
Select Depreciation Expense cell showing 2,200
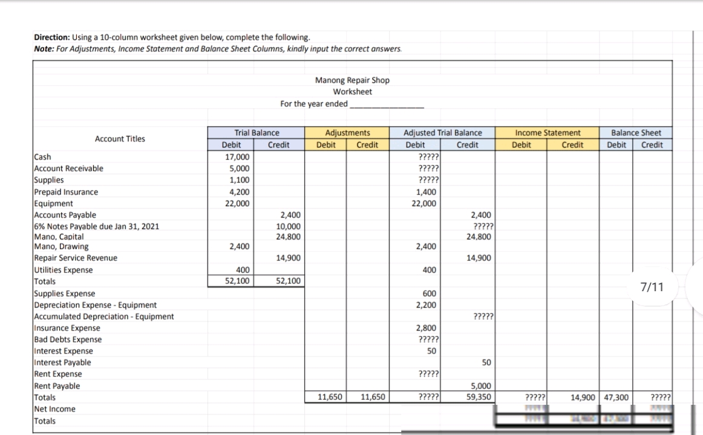[x=427, y=305]
